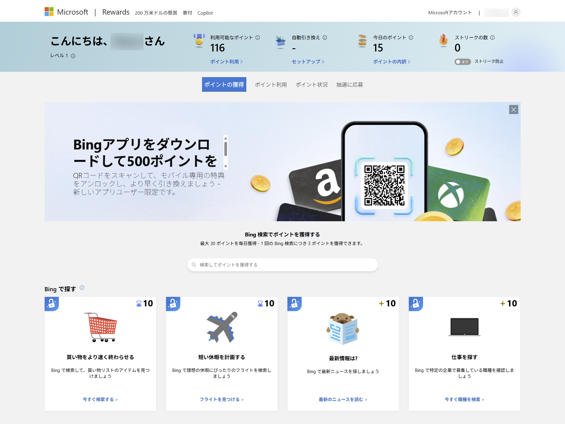Open セットアップ link for auto redeem
Viewport: 565px width, 424px height.
click(x=308, y=62)
